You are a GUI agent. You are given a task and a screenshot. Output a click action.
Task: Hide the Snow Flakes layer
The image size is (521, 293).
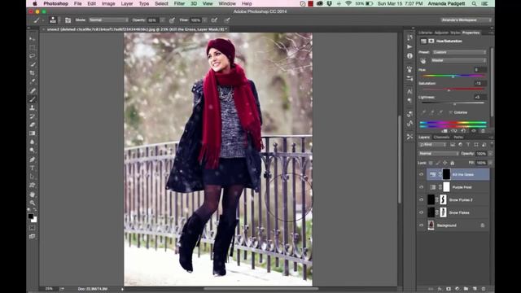pos(422,212)
